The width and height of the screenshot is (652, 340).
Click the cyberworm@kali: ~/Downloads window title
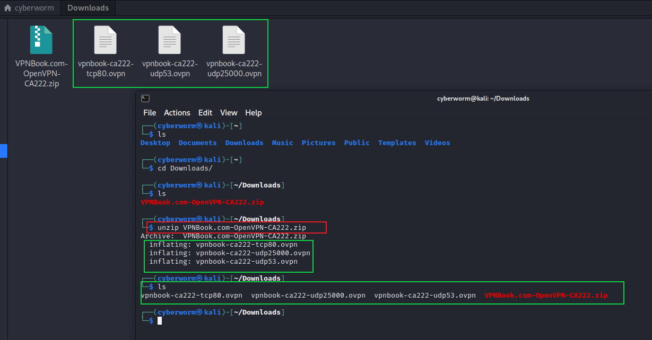[483, 99]
